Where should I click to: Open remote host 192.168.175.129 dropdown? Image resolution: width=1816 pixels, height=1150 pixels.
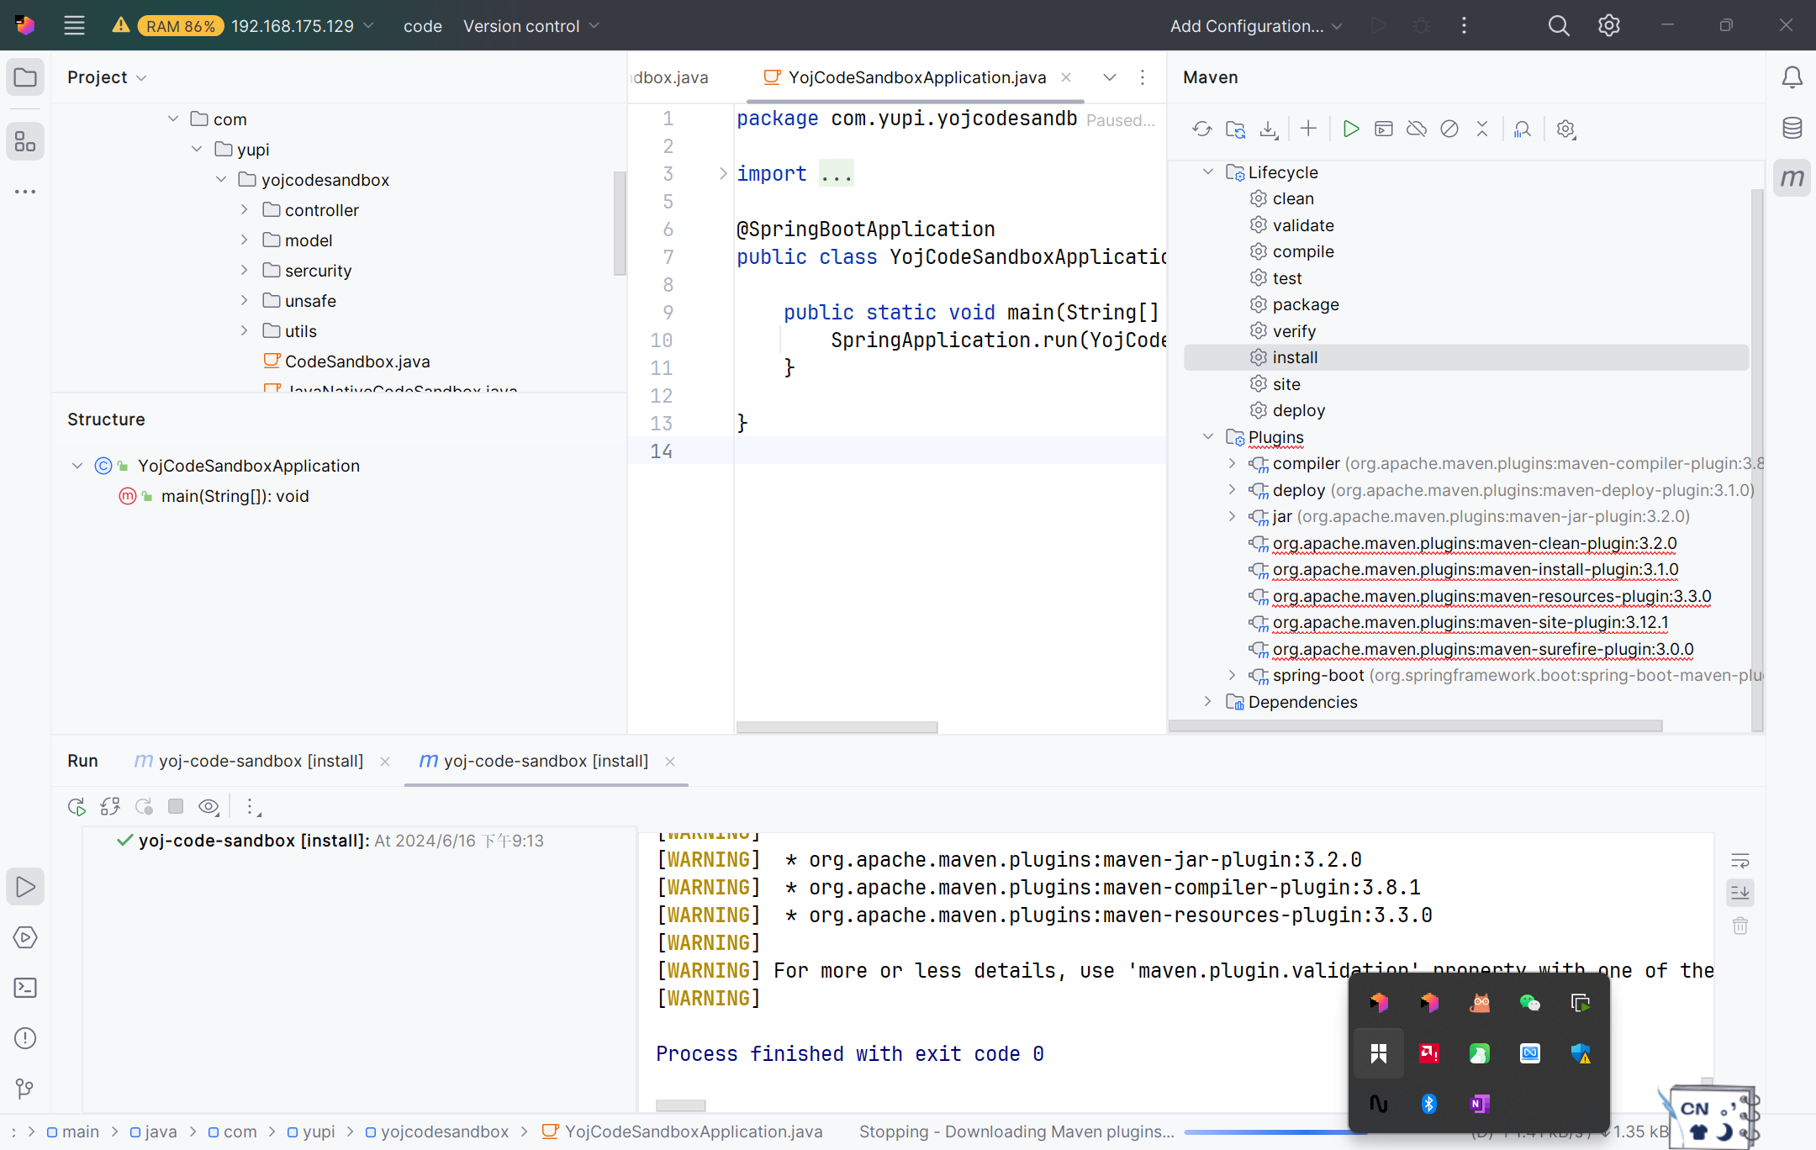302,26
